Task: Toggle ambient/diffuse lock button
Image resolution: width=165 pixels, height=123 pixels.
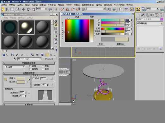Action: click(x=6, y=80)
